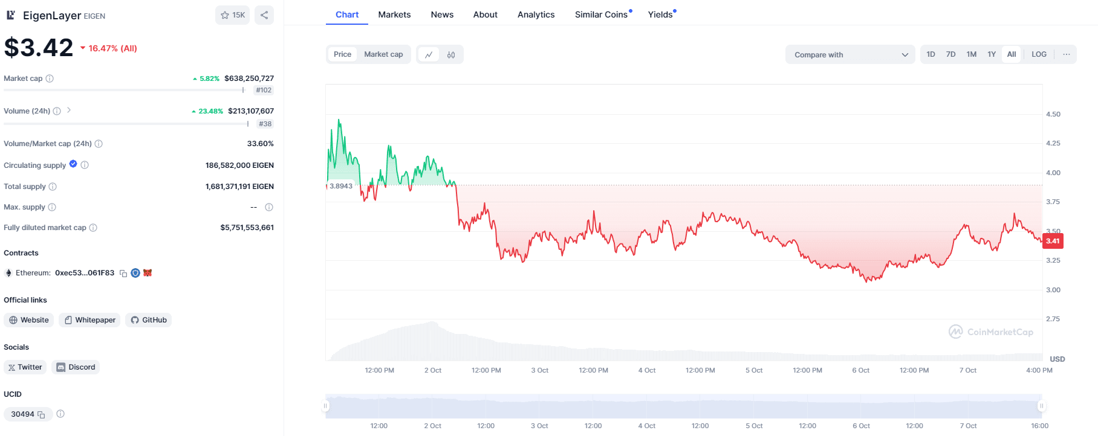Click the 33.60% volume/market cap value
This screenshot has height=436, width=1098.
coord(261,144)
